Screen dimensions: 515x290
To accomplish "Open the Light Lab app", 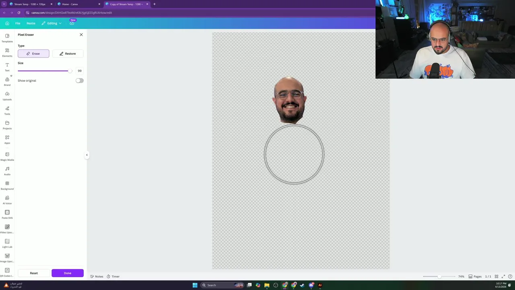I will coord(7,243).
